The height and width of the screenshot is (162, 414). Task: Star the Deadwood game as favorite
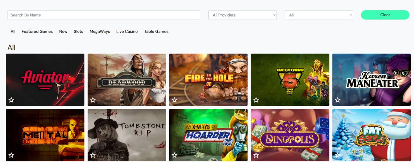tap(93, 100)
